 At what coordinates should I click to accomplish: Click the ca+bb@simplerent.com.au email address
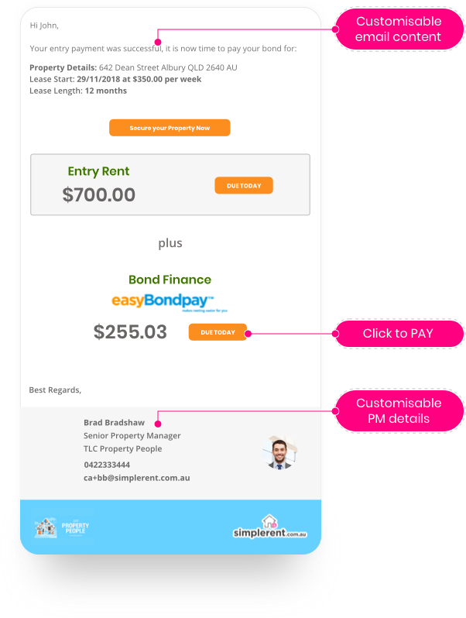137,478
